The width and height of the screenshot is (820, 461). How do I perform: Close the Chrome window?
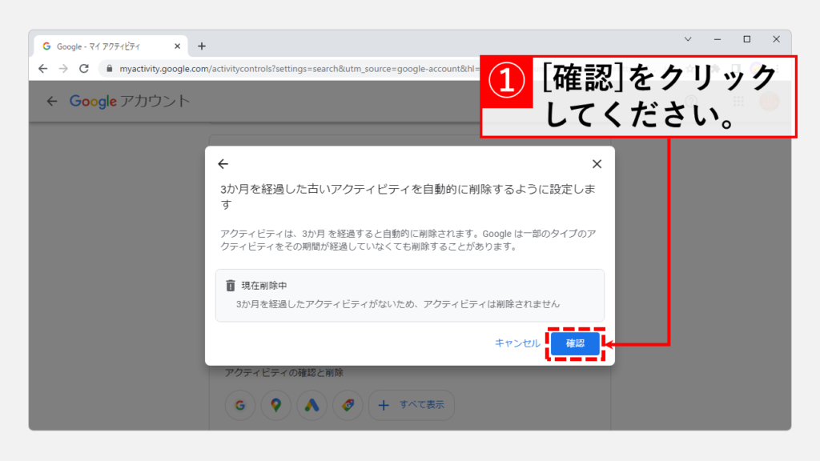(776, 39)
